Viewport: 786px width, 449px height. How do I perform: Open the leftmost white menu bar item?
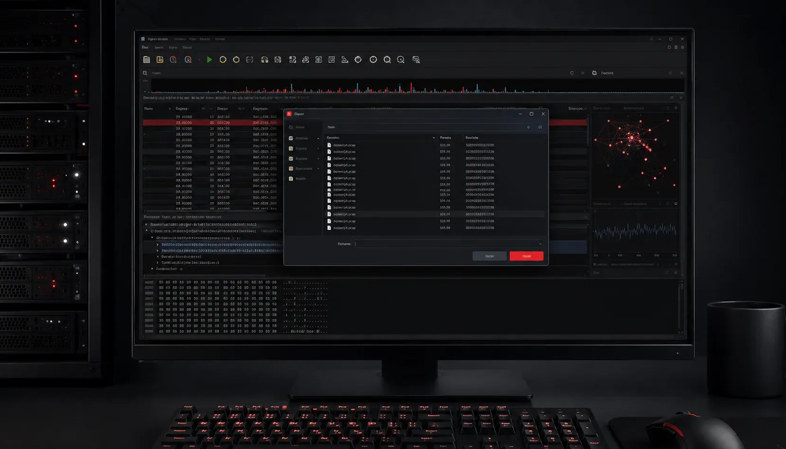pos(145,47)
